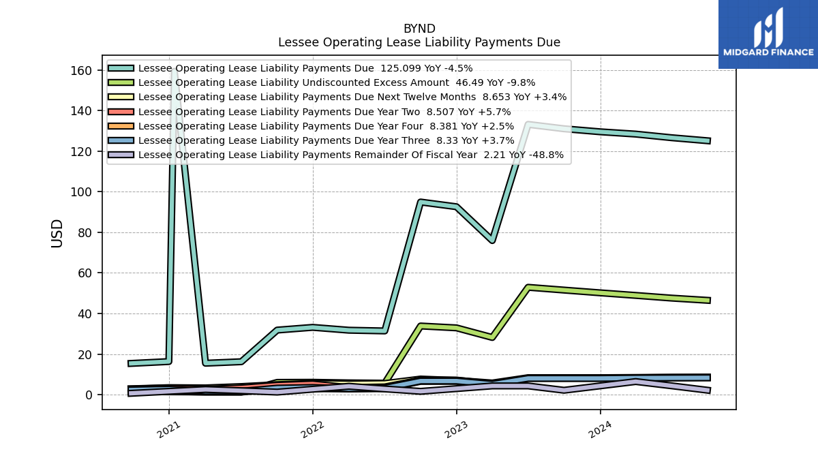Click the y-axis tick label 140

pyautogui.click(x=84, y=111)
